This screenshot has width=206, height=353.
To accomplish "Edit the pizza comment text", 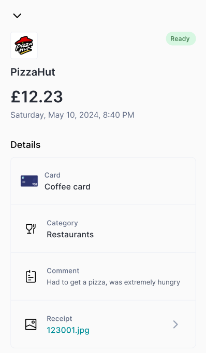I will click(x=113, y=282).
